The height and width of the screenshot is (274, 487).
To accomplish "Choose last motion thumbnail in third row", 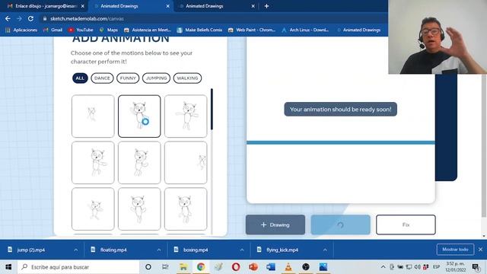I will pos(186,209).
